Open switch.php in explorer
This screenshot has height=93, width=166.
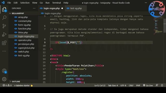pos(23,52)
